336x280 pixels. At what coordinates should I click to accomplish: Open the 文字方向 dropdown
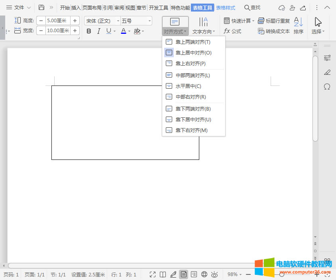pyautogui.click(x=204, y=31)
